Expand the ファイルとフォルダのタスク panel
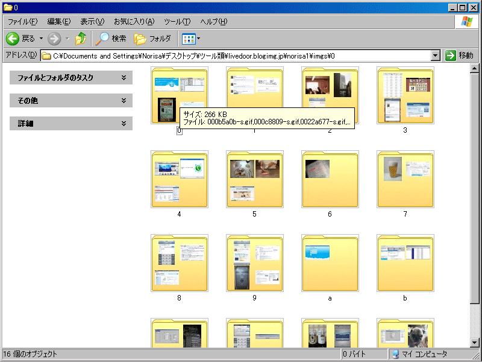482x362 pixels. click(x=71, y=78)
